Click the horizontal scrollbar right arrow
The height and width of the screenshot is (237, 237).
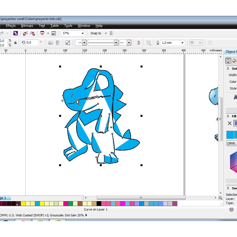click(216, 198)
